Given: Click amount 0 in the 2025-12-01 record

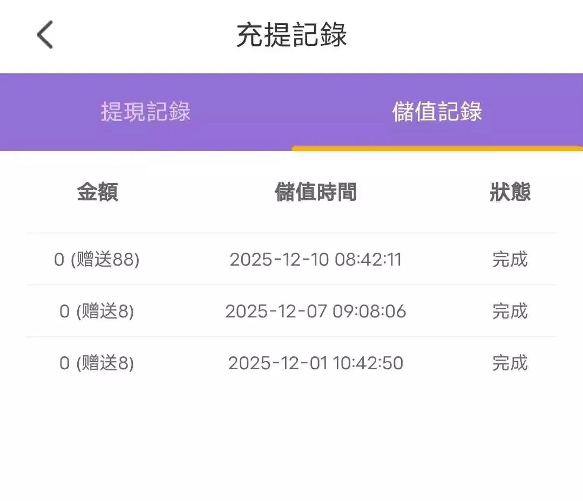Looking at the screenshot, I should 65,363.
